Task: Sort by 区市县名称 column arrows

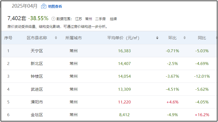Action: [56, 38]
